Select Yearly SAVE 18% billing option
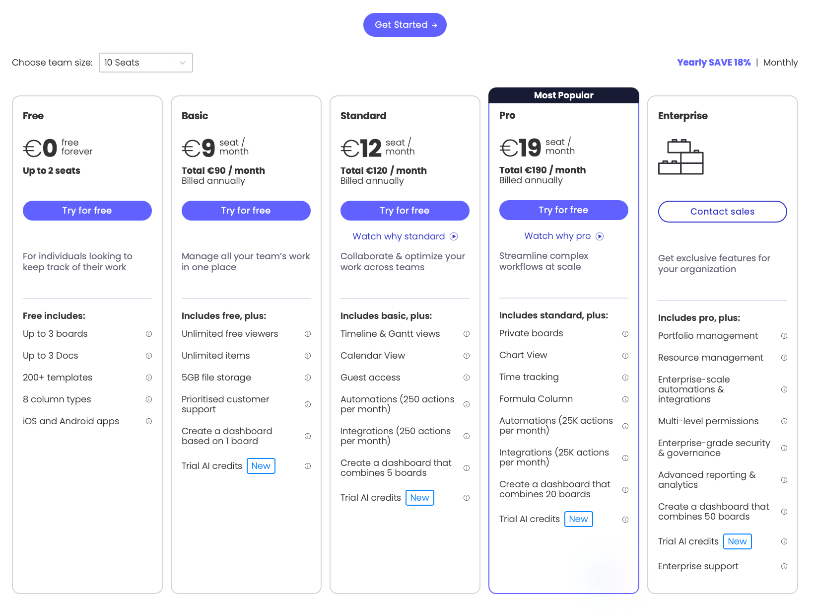The image size is (815, 611). tap(714, 62)
